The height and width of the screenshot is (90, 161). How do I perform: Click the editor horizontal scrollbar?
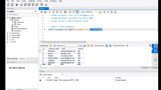[64, 42]
